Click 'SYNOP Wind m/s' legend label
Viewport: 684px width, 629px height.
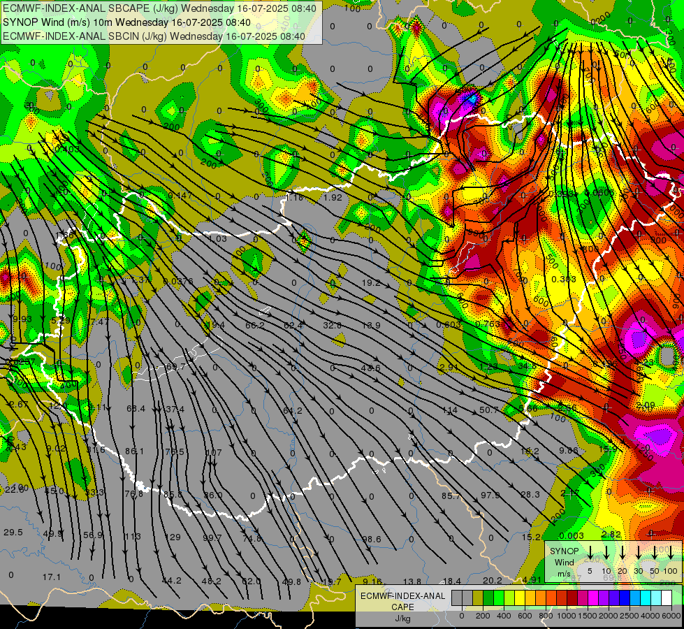pos(564,562)
